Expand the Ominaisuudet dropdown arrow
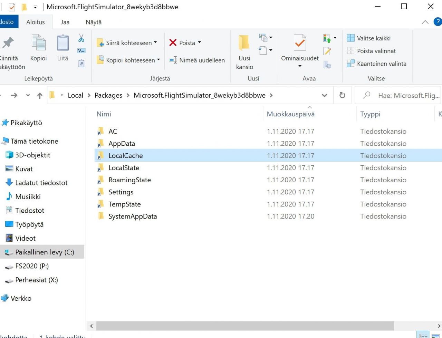The image size is (442, 338). coord(300,66)
